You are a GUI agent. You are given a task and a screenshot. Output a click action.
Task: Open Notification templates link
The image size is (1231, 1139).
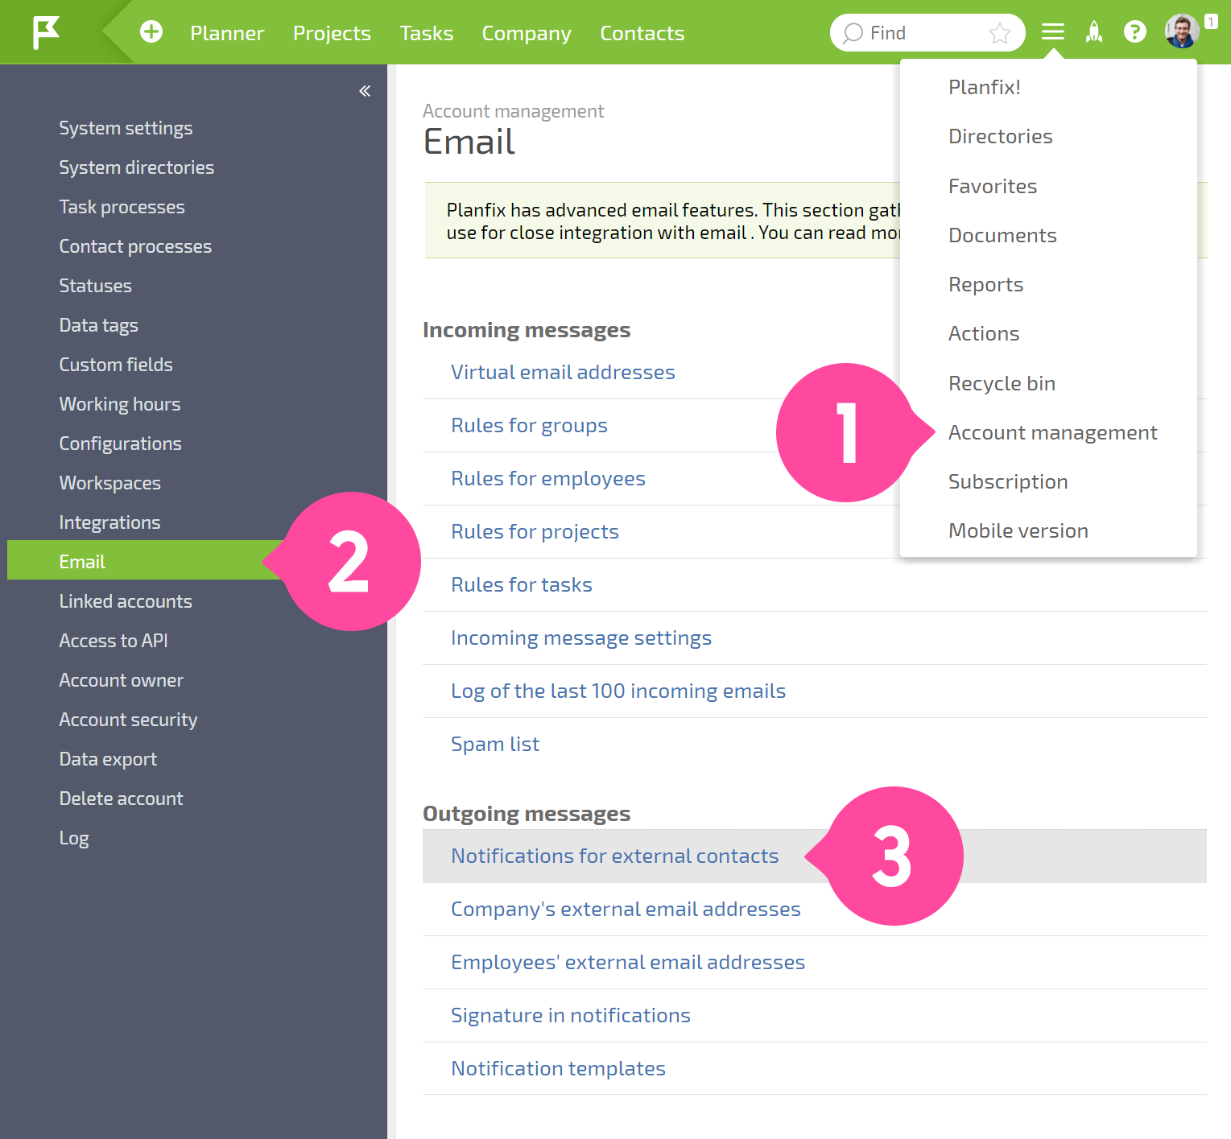point(558,1068)
